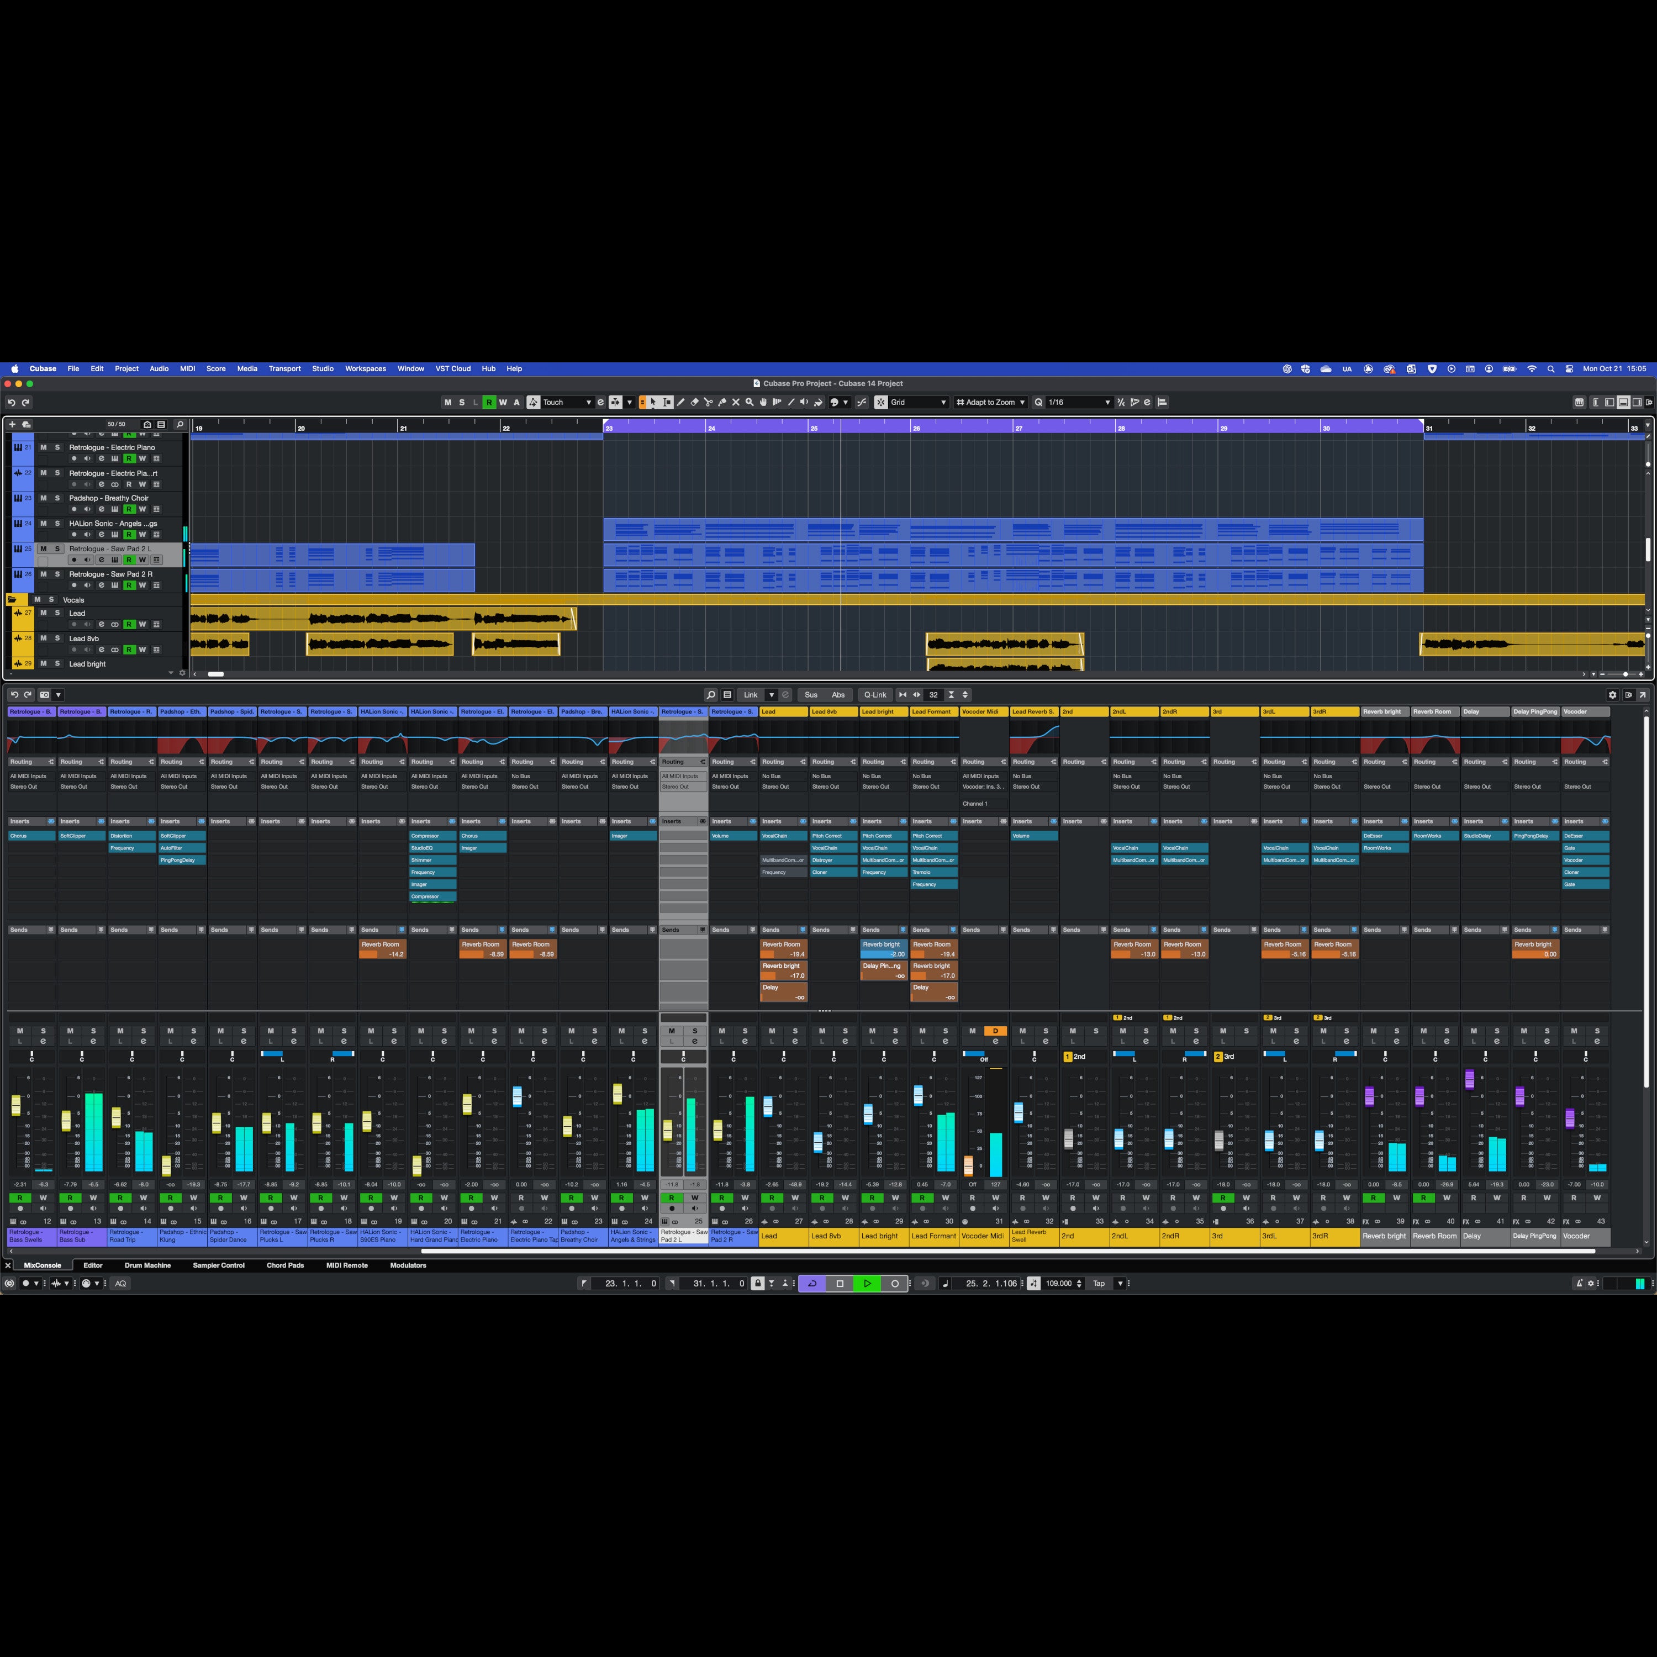Open macOS Control Center icon
Image resolution: width=1657 pixels, height=1657 pixels.
pyautogui.click(x=1570, y=369)
